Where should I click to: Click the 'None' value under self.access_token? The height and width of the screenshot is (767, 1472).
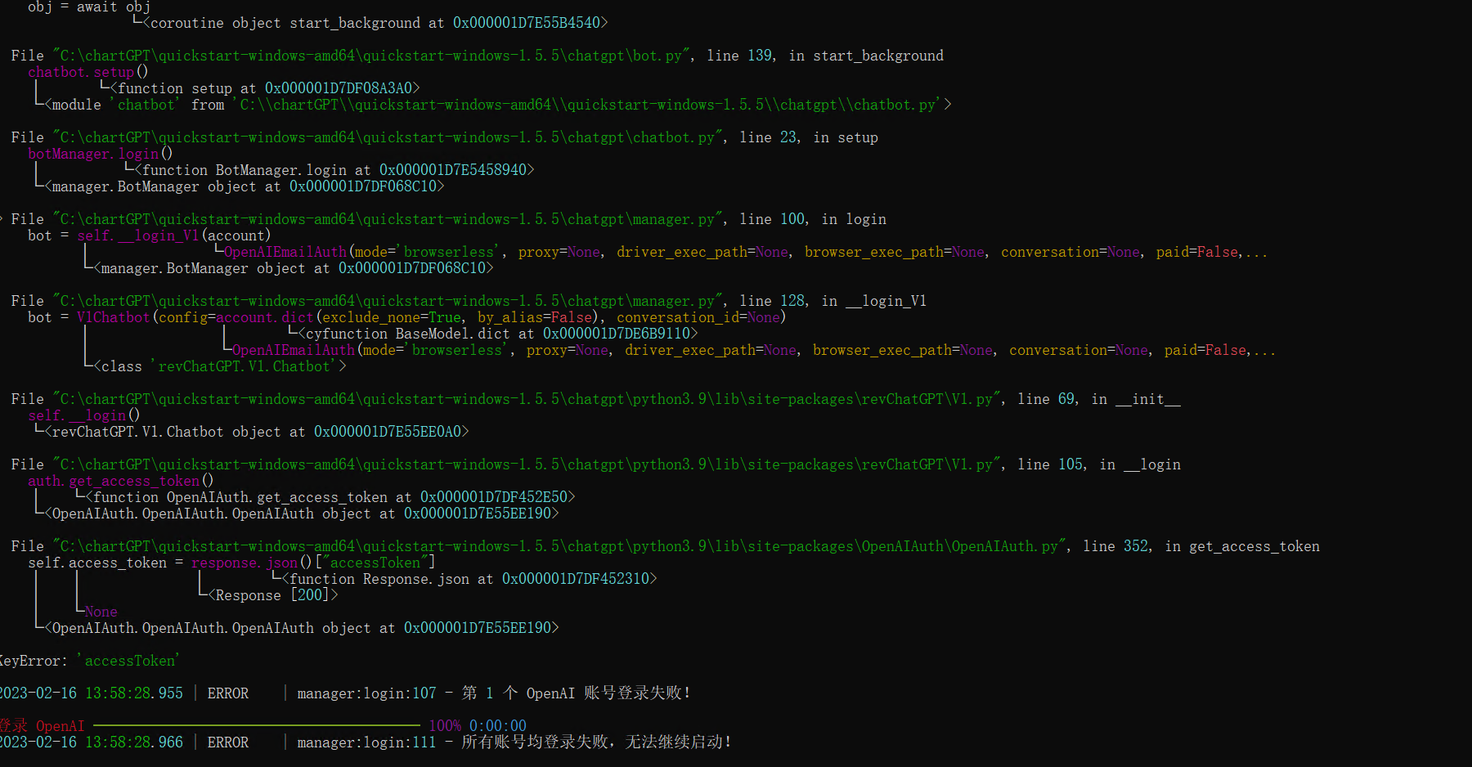101,612
